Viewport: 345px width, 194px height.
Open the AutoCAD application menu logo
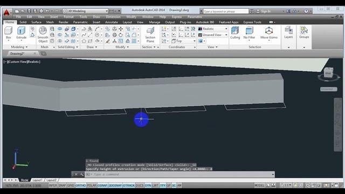coord(7,12)
